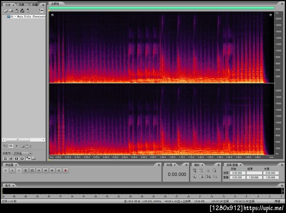Select the '01 - Main Title' file in list

tap(26, 17)
